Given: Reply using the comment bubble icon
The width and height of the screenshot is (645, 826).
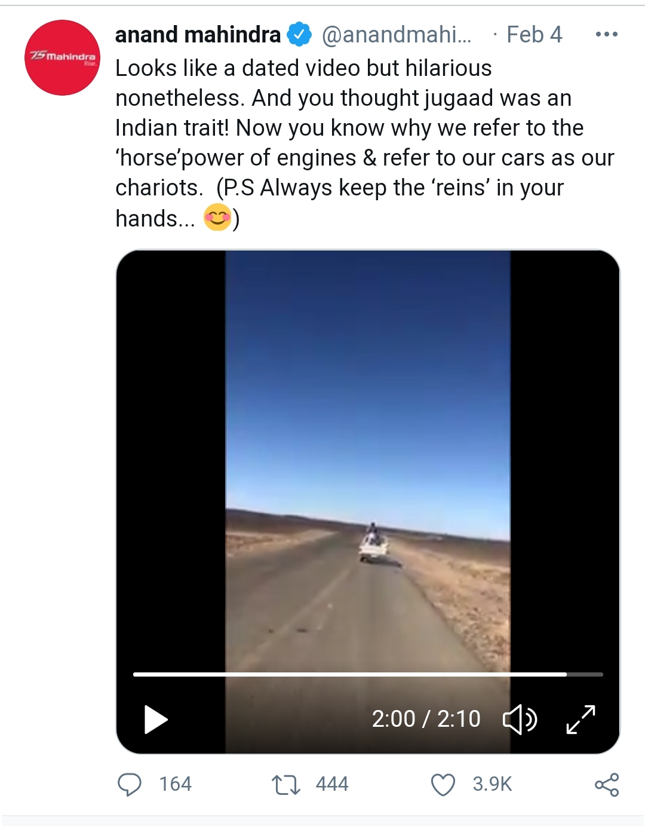Looking at the screenshot, I should pyautogui.click(x=130, y=785).
